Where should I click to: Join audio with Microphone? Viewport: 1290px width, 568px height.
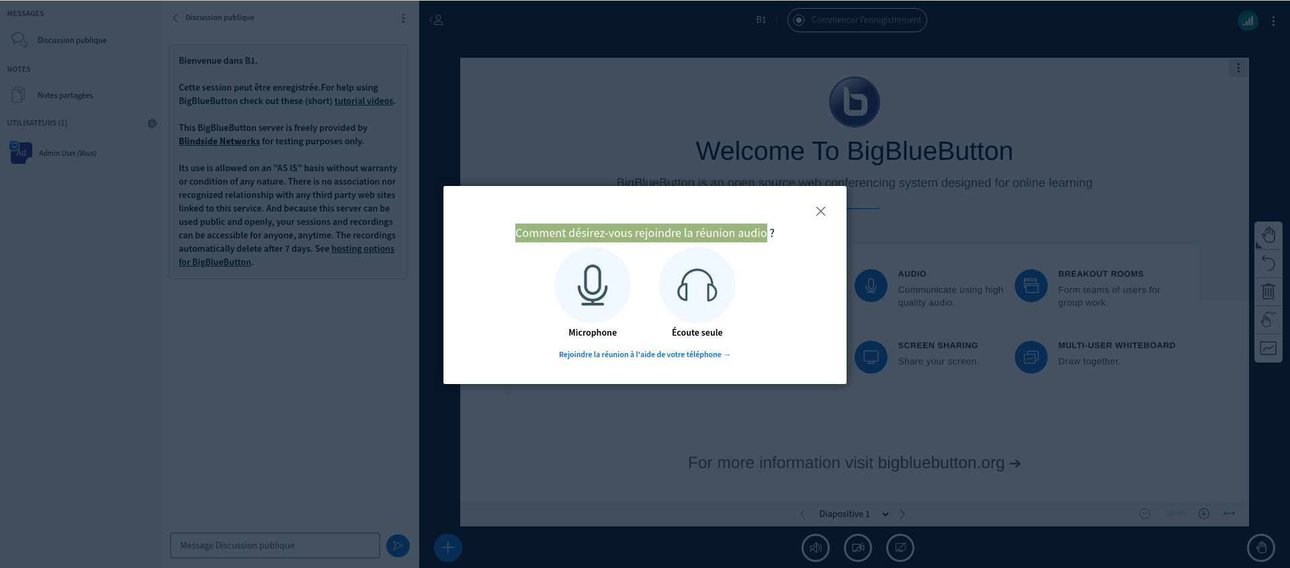(x=592, y=285)
